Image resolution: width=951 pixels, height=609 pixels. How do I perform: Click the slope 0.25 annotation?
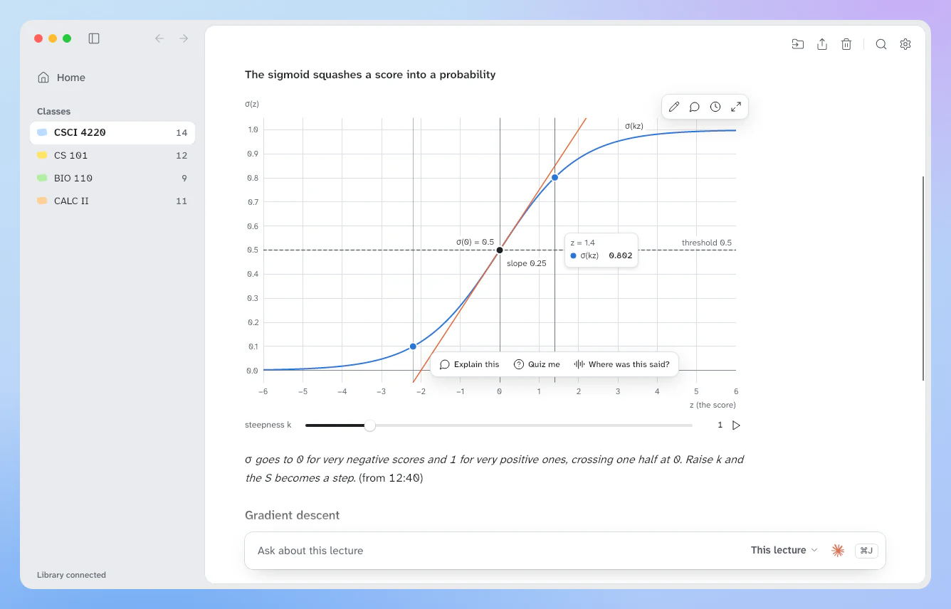(527, 263)
